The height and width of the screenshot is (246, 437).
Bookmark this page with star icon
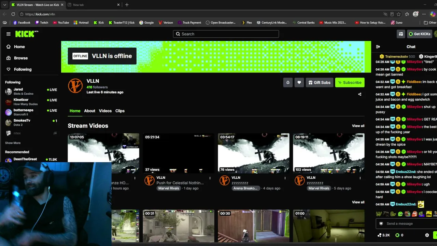(398, 14)
